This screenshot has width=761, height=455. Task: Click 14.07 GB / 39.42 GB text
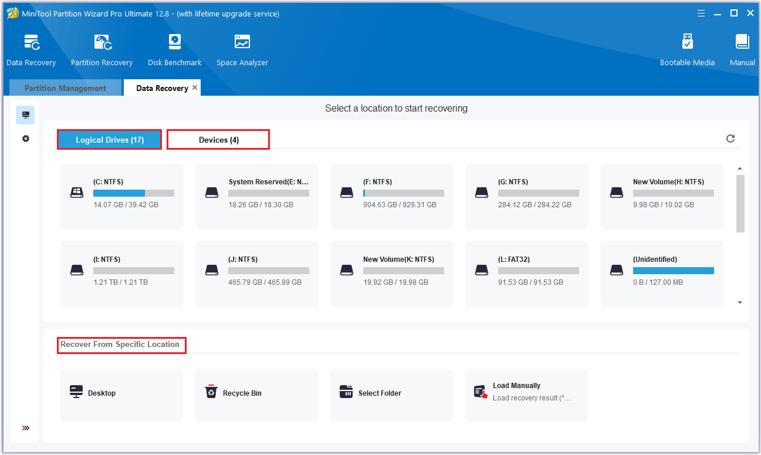pyautogui.click(x=126, y=205)
